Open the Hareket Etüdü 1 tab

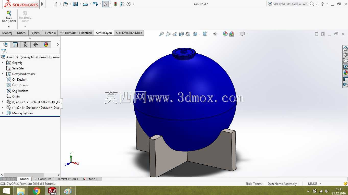click(x=67, y=179)
